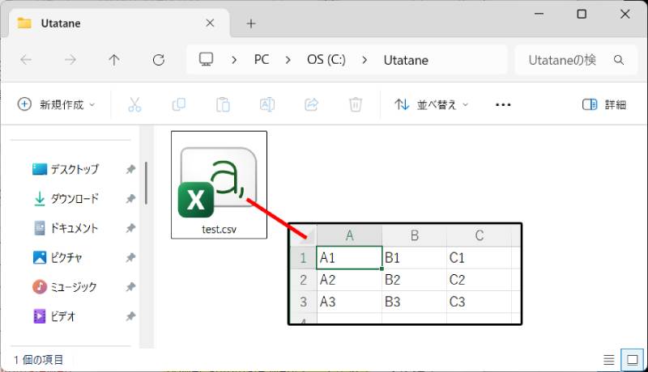The width and height of the screenshot is (648, 372).
Task: Click the Copy icon in toolbar
Action: coord(178,104)
